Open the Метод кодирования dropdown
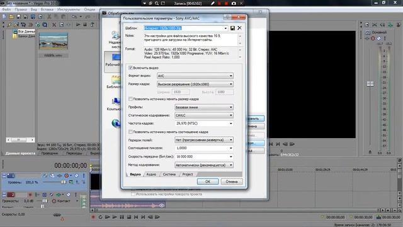The width and height of the screenshot is (403, 227). (204, 165)
